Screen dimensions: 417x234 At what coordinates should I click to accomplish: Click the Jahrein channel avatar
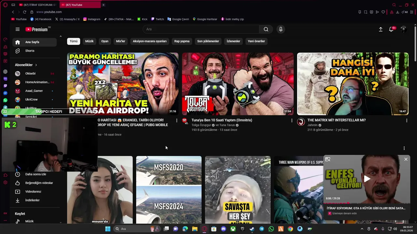301,122
